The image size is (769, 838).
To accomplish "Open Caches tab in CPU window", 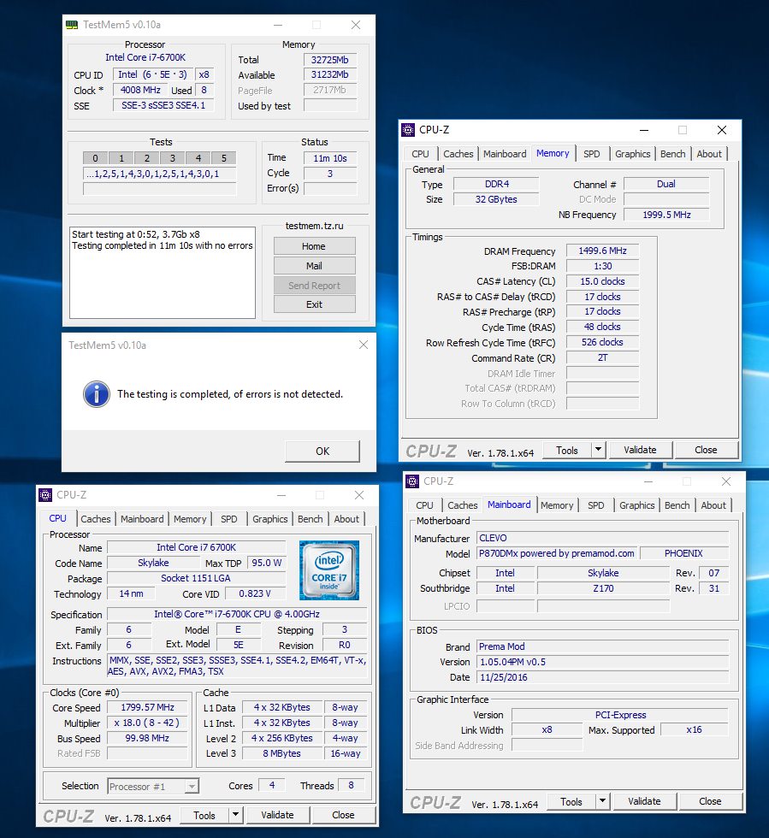I will (x=96, y=519).
